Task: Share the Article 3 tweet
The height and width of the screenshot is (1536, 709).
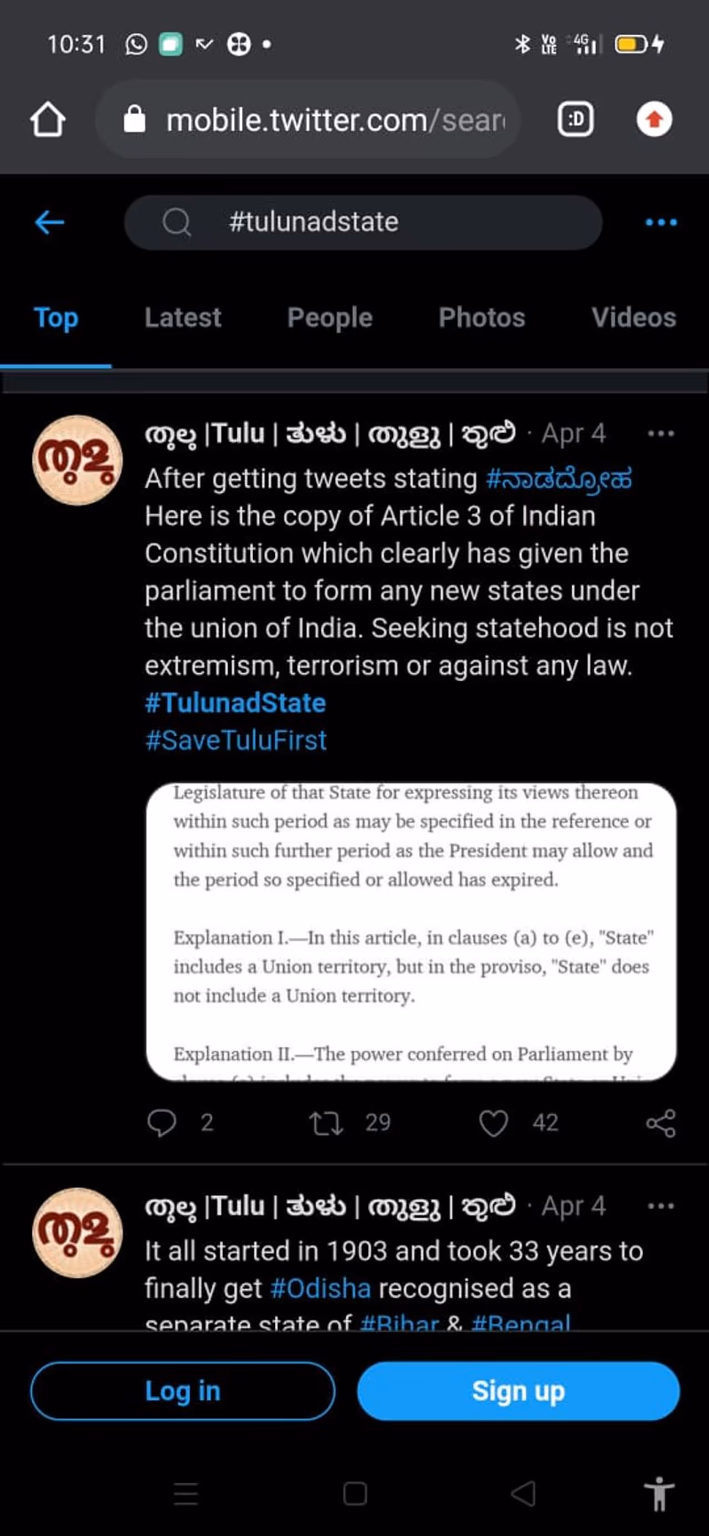Action: click(661, 1123)
